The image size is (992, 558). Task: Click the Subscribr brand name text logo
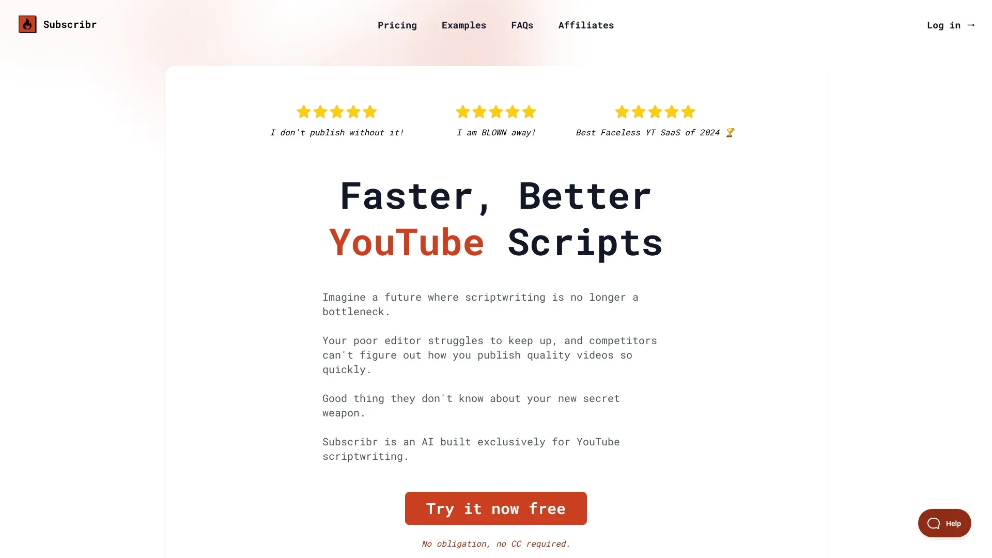[x=70, y=24]
